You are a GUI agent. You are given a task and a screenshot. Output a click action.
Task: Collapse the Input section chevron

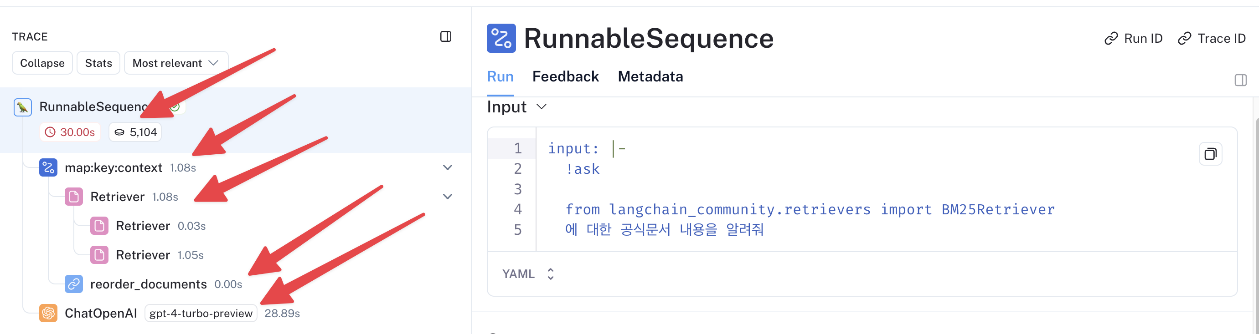[541, 107]
